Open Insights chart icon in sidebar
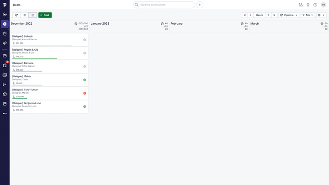329x185 pixels. click(x=5, y=85)
